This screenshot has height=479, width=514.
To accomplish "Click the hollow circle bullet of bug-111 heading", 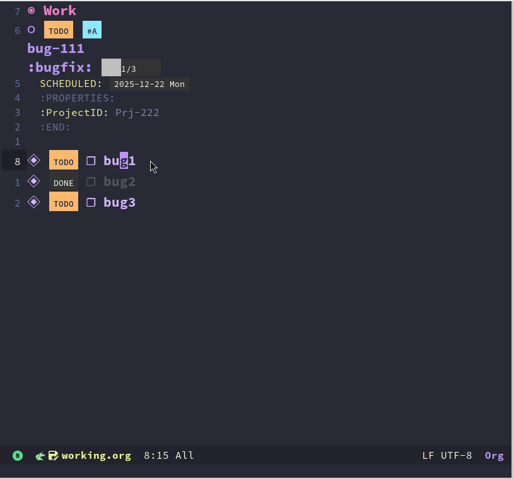I will (32, 30).
